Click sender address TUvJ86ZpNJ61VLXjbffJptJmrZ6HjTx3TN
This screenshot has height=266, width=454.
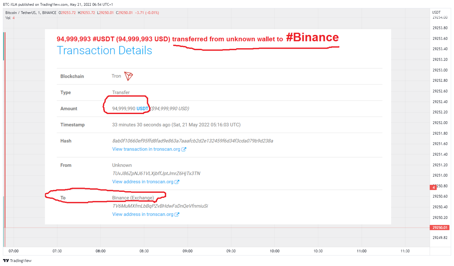(x=156, y=173)
